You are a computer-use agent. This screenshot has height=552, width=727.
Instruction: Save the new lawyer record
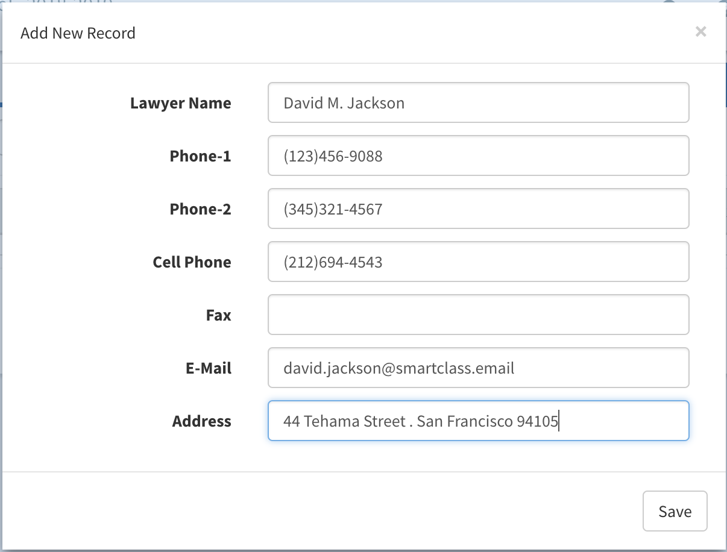pyautogui.click(x=675, y=512)
